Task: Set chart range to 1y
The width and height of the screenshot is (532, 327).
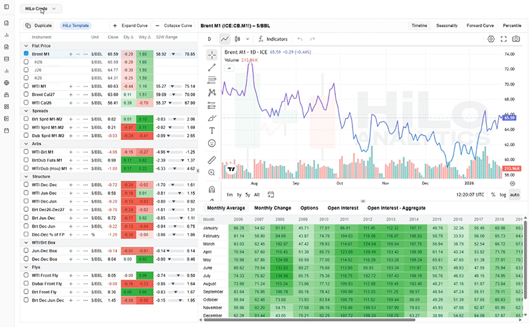Action: click(239, 194)
